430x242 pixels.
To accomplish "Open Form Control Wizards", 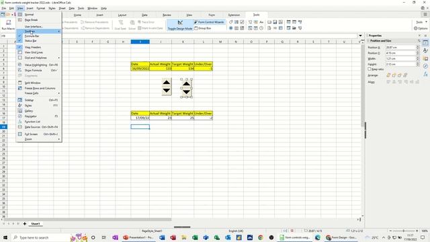I will click(209, 22).
